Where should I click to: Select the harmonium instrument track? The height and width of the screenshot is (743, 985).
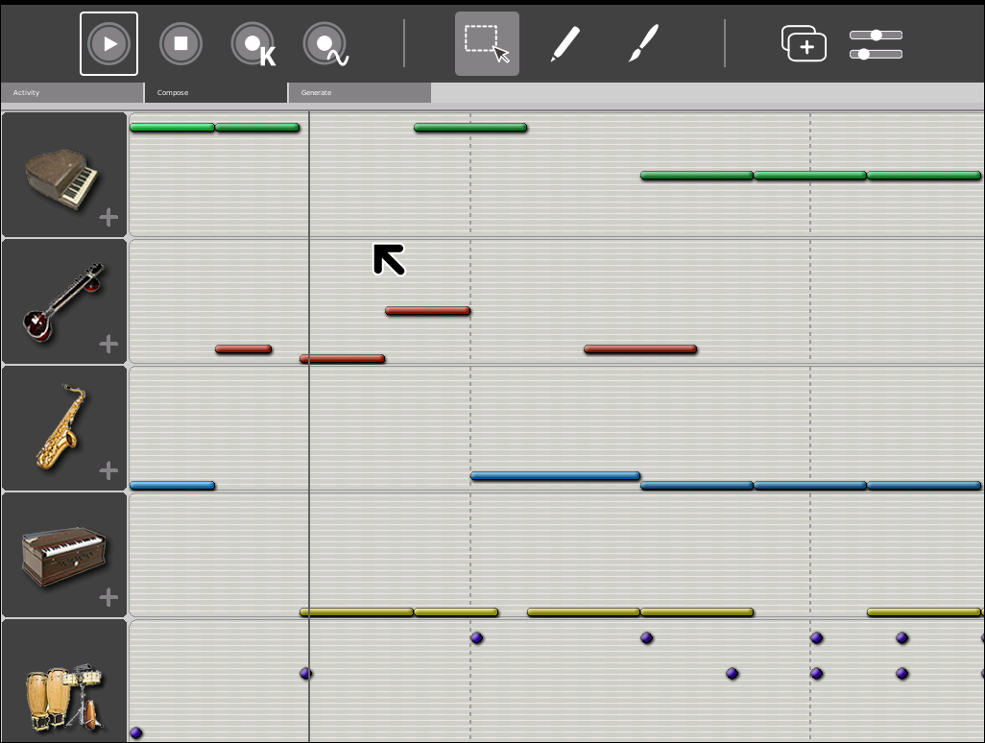pyautogui.click(x=61, y=555)
